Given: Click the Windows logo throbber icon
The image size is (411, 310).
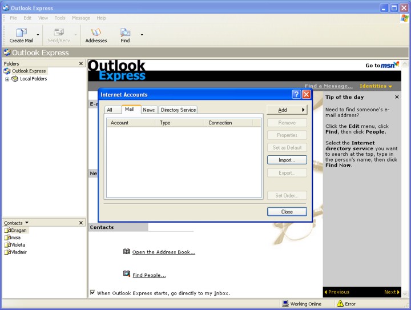Looking at the screenshot, I should 405,18.
